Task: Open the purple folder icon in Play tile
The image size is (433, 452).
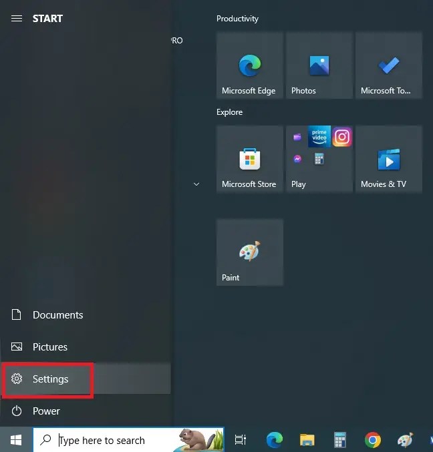Action: (x=297, y=137)
